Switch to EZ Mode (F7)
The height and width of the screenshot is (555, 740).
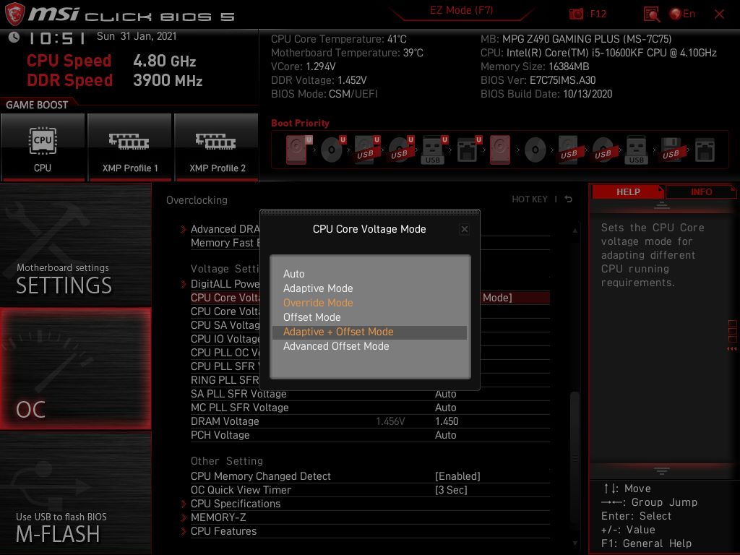[x=461, y=11]
